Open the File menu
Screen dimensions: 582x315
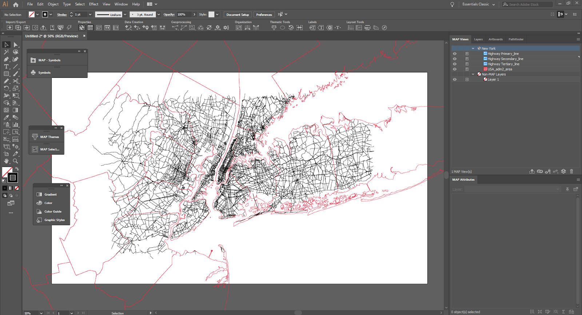pyautogui.click(x=30, y=4)
